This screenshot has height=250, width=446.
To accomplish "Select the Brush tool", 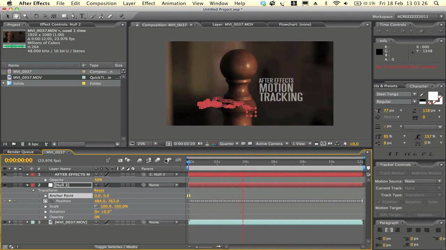I will pos(93,16).
